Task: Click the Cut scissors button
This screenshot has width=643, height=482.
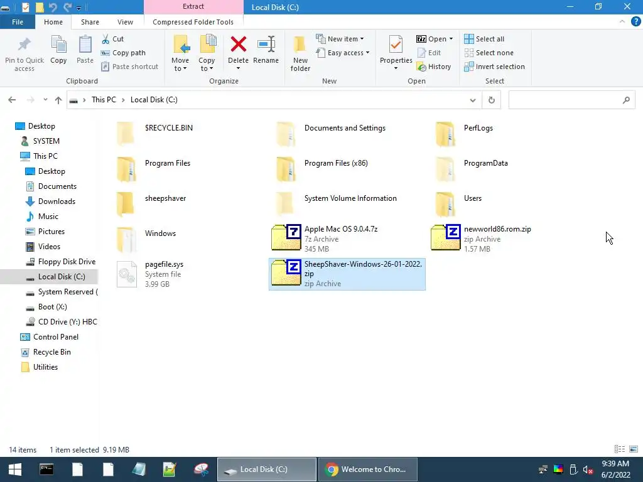Action: pos(113,39)
